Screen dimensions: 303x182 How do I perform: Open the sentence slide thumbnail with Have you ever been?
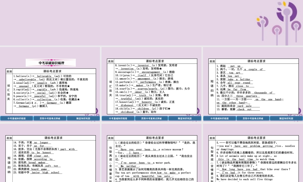click(x=151, y=153)
